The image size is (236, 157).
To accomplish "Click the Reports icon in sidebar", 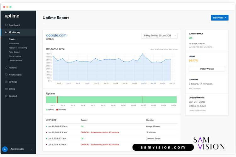I will 6,68.
